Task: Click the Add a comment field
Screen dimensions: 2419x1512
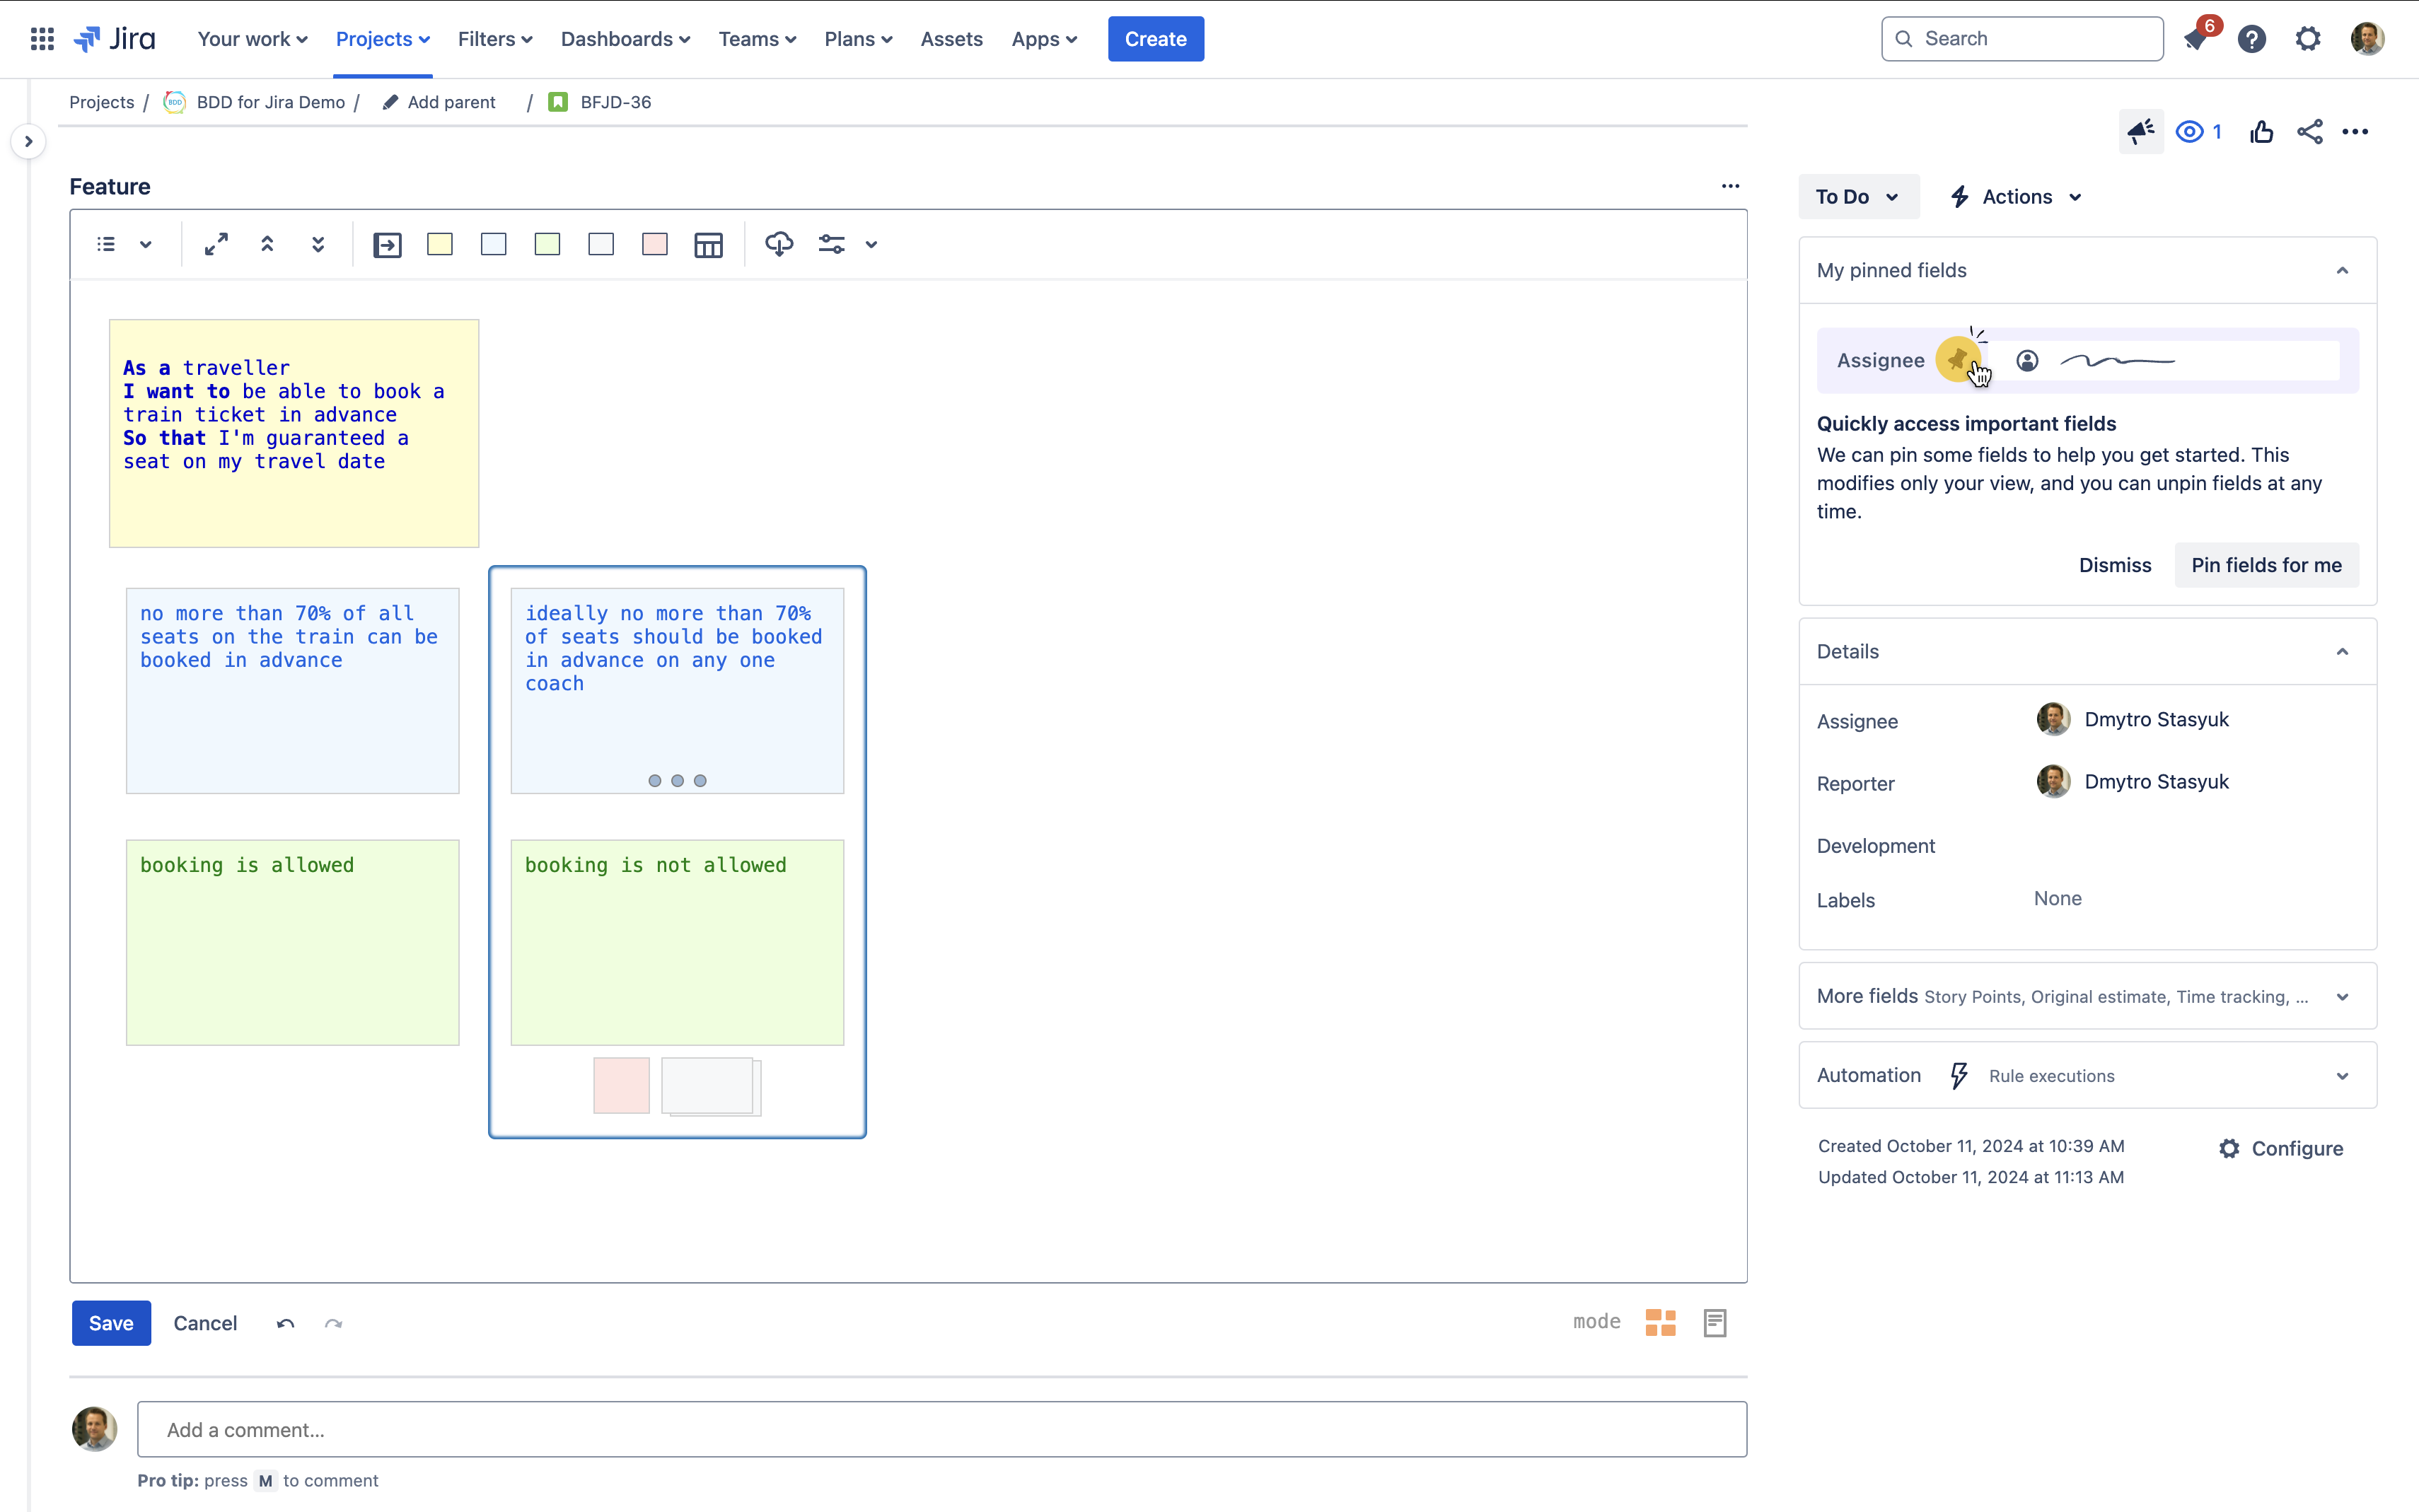Action: coord(942,1429)
